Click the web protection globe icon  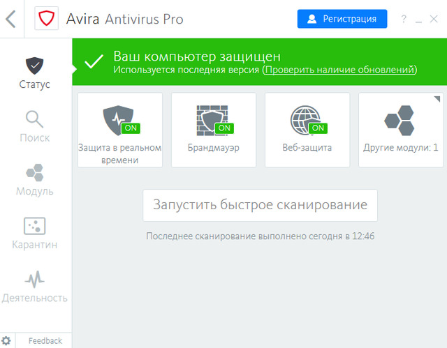pyautogui.click(x=305, y=120)
